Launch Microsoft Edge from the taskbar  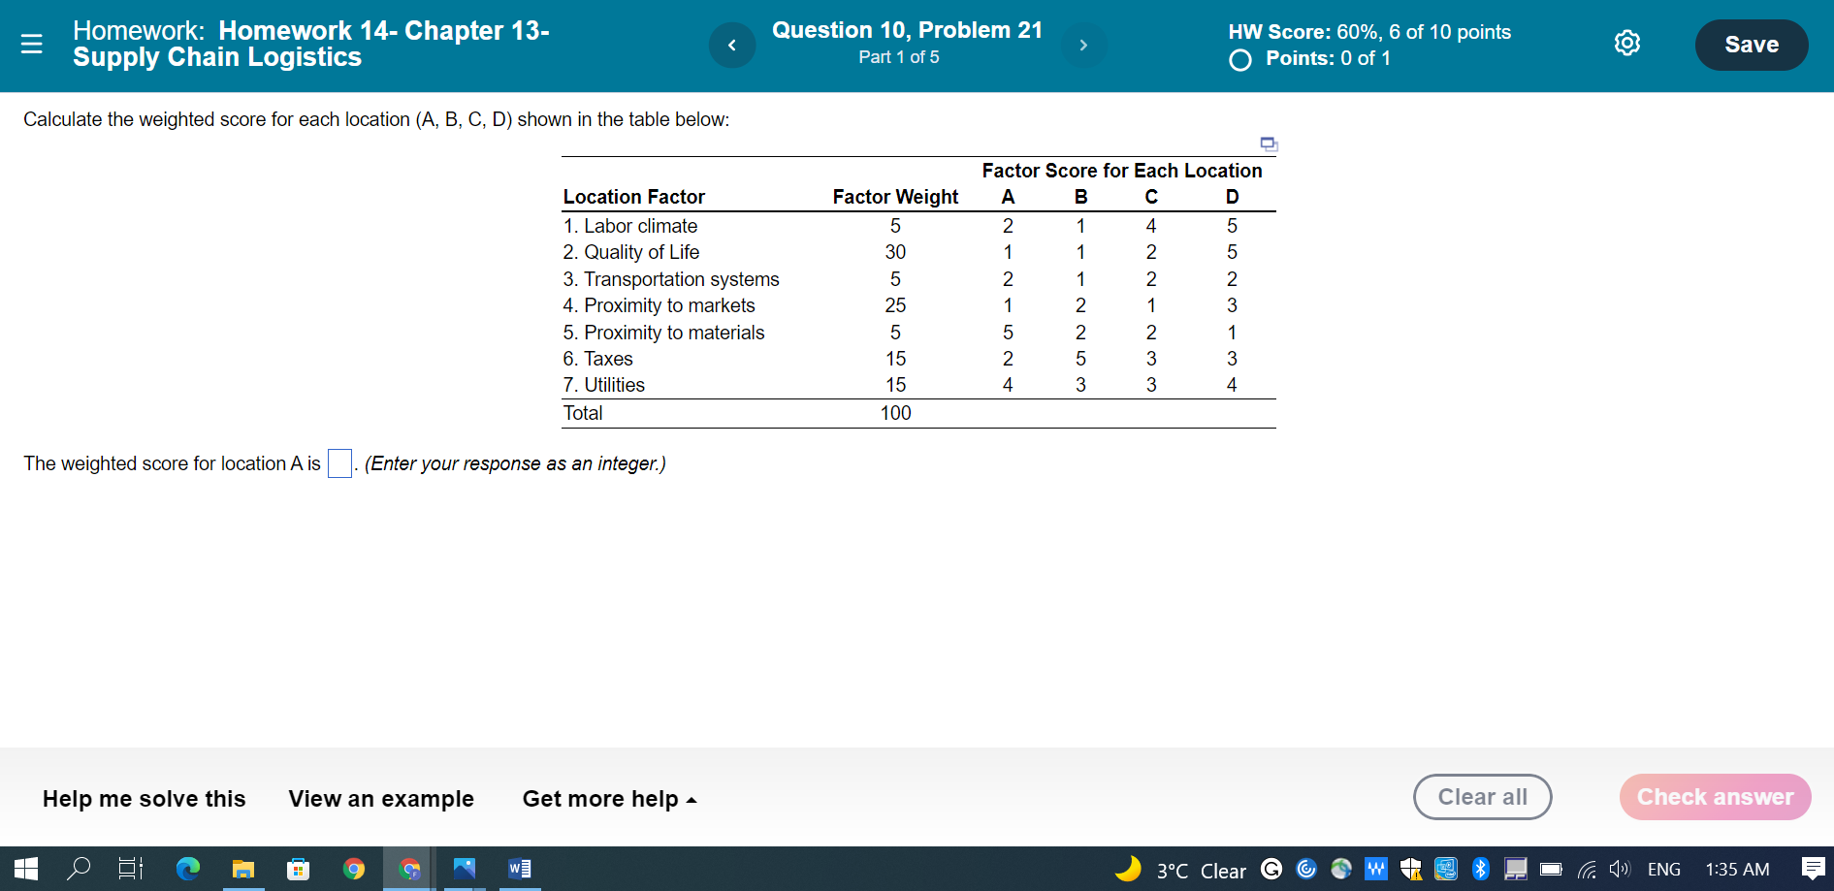187,869
